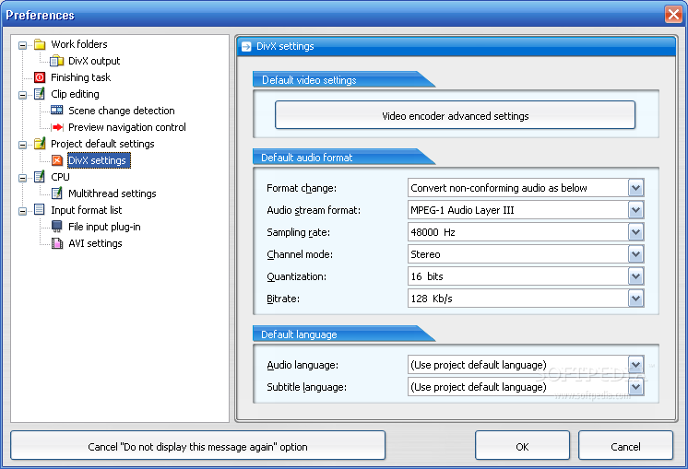Select Project default settings in tree
This screenshot has height=469, width=688.
pyautogui.click(x=102, y=144)
